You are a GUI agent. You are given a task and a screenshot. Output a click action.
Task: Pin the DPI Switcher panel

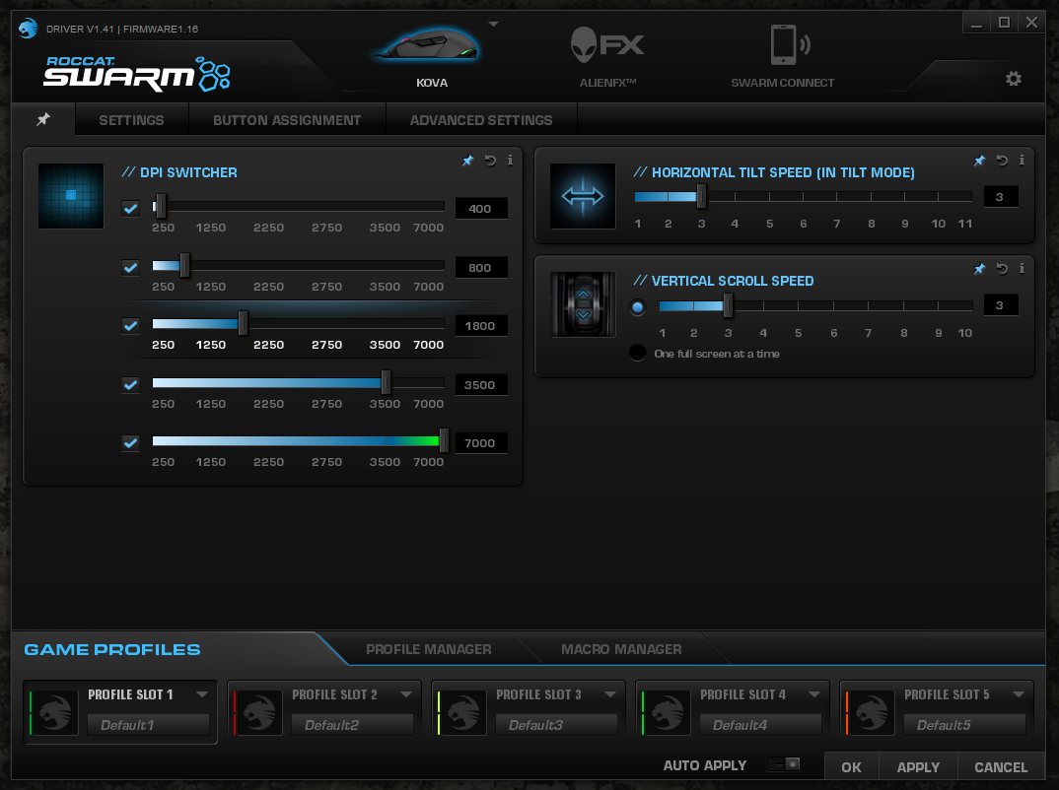(467, 161)
